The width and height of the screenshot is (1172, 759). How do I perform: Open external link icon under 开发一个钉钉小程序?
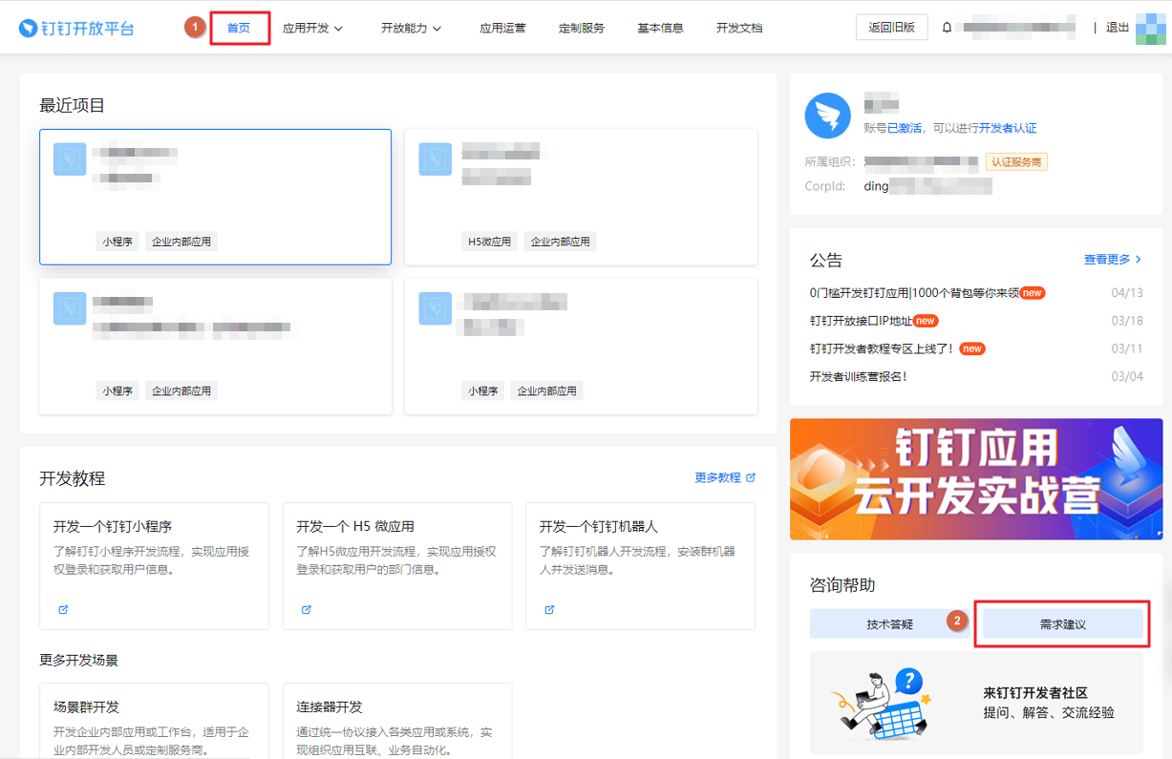pos(63,609)
